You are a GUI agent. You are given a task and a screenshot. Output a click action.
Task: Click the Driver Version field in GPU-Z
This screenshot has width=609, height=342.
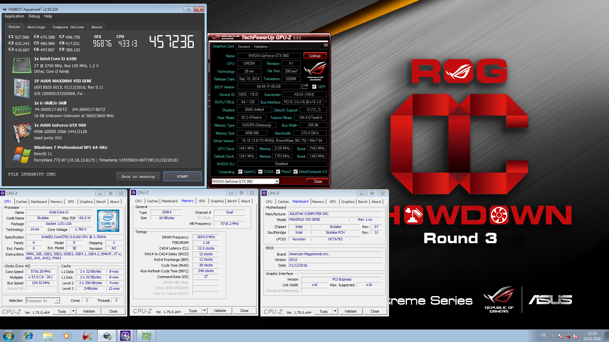click(282, 141)
